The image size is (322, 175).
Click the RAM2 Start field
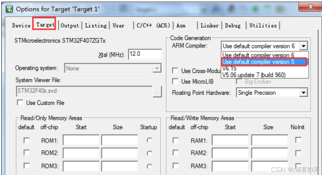pyautogui.click(x=230, y=153)
